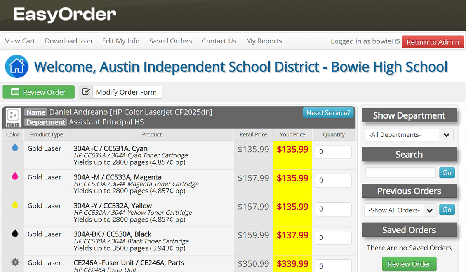Click Go button next to Show All Orders
This screenshot has height=272, width=466.
(x=447, y=210)
